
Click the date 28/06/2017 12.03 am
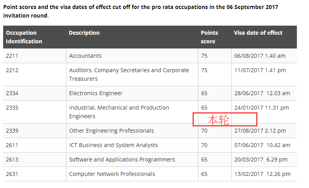[x=262, y=93]
